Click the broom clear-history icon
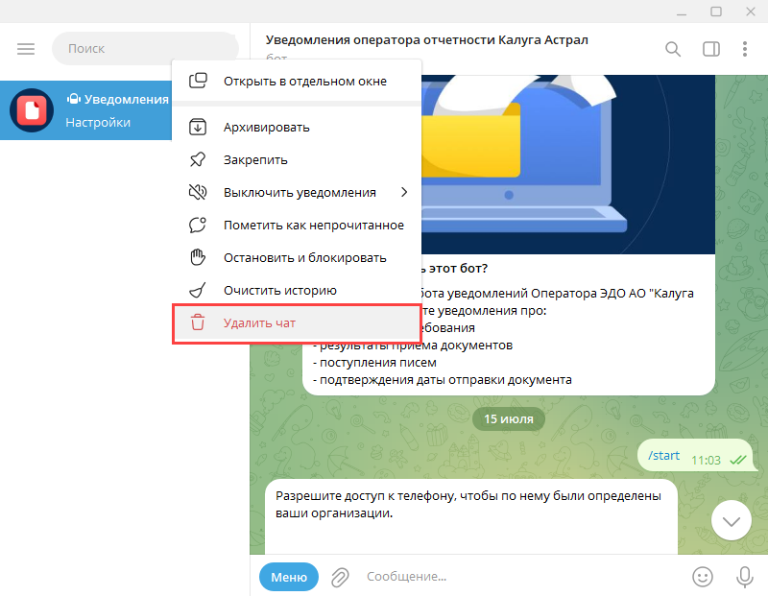768x596 pixels. [x=198, y=290]
